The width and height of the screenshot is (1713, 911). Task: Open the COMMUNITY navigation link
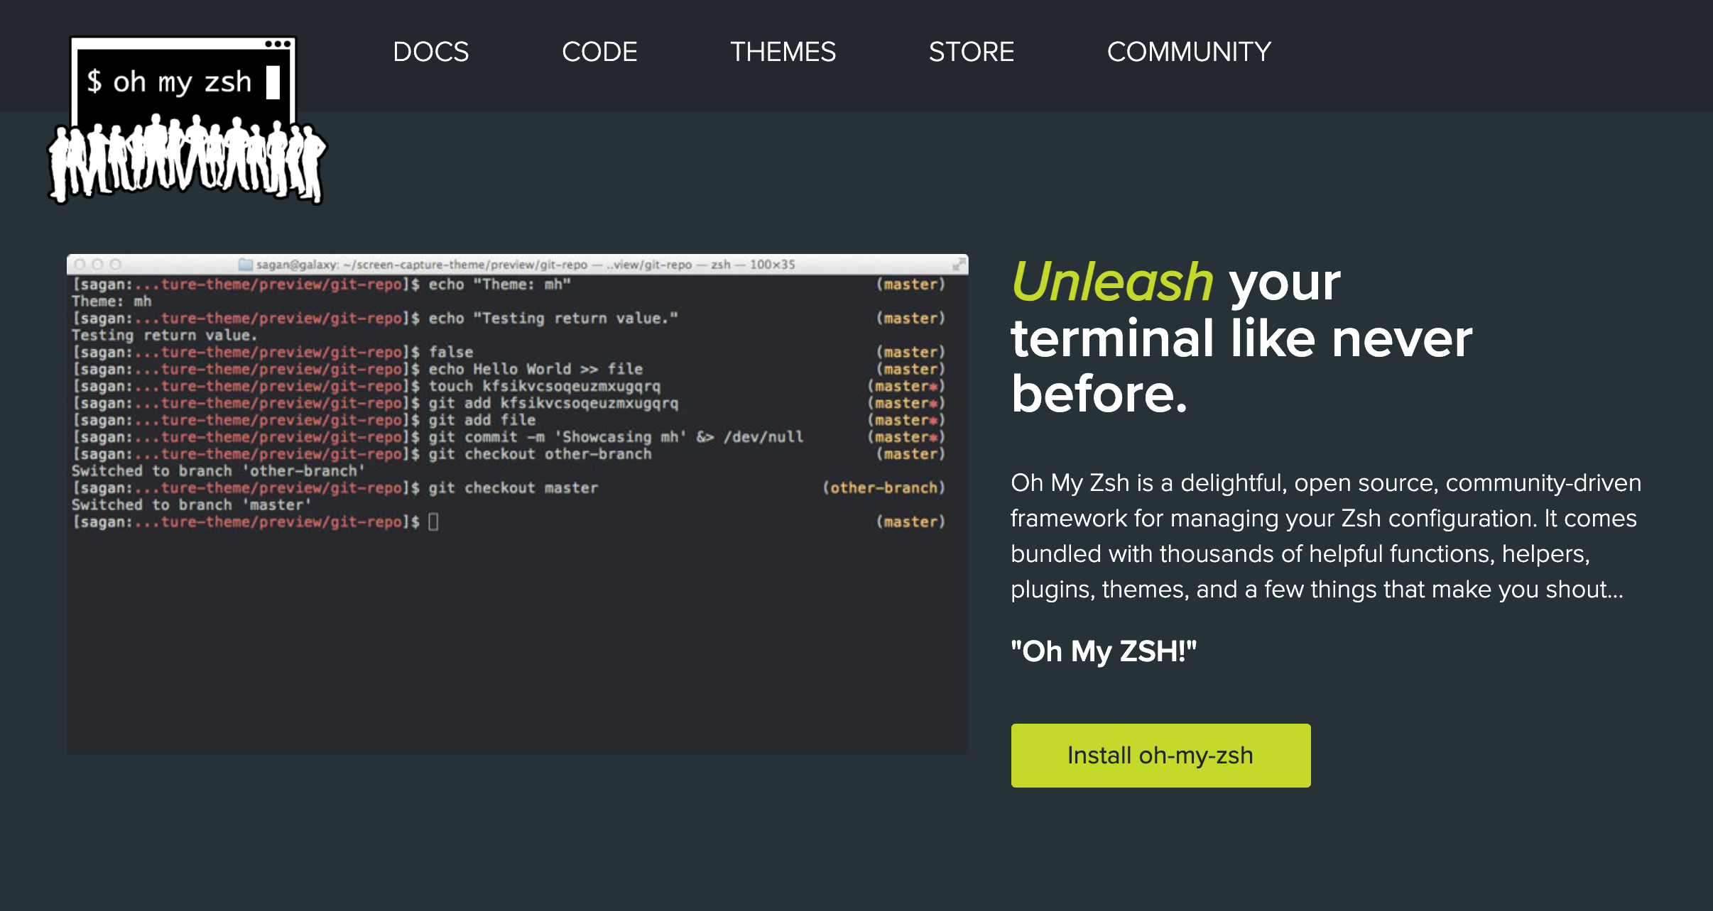click(x=1189, y=52)
